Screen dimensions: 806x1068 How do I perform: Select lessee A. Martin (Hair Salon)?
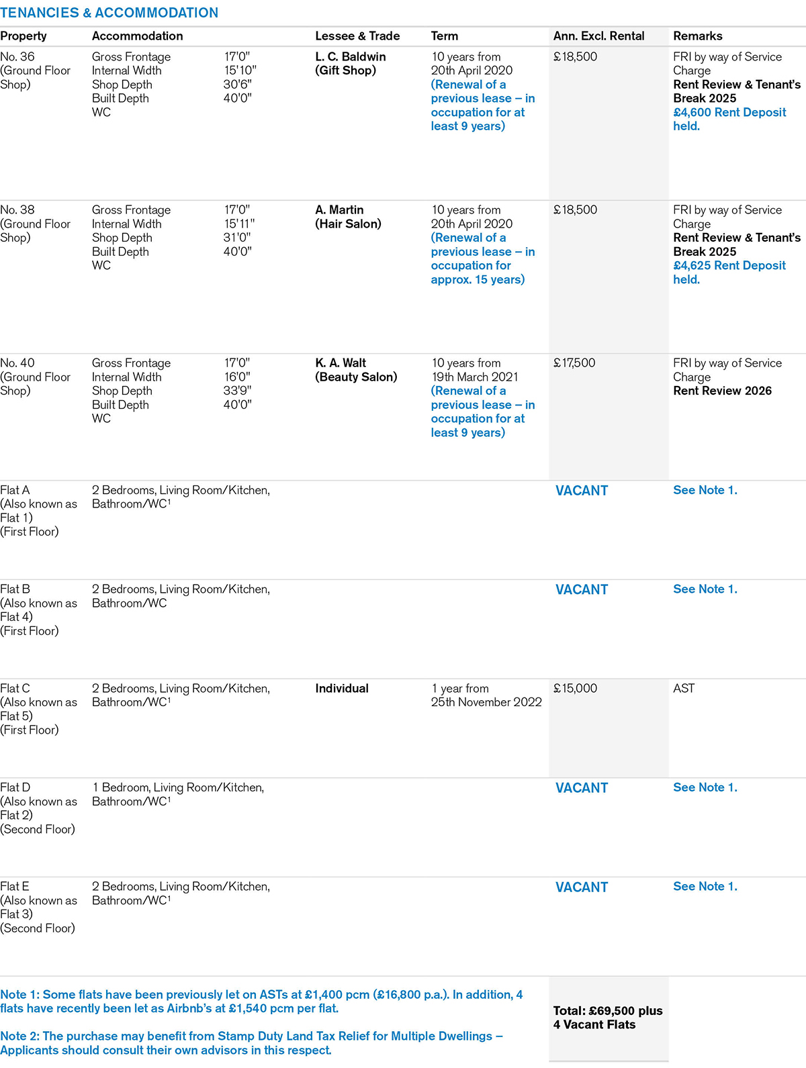click(x=348, y=217)
